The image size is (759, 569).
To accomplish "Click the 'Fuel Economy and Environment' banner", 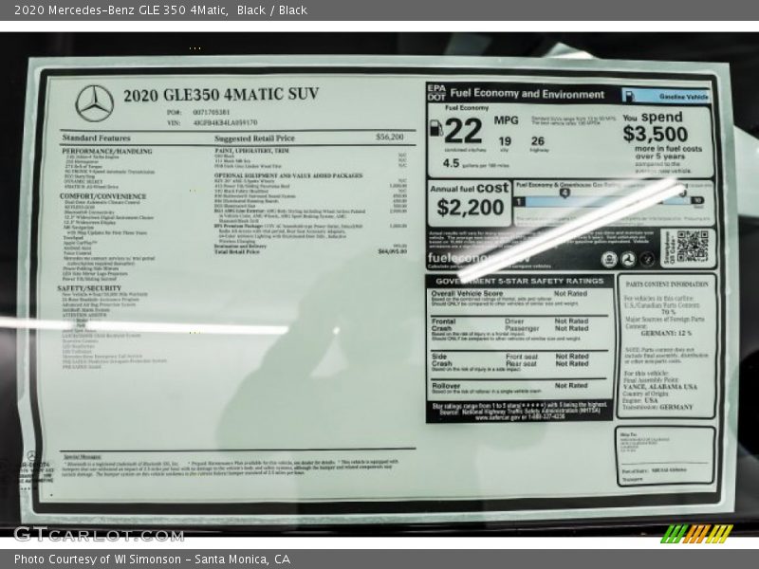I will point(528,93).
